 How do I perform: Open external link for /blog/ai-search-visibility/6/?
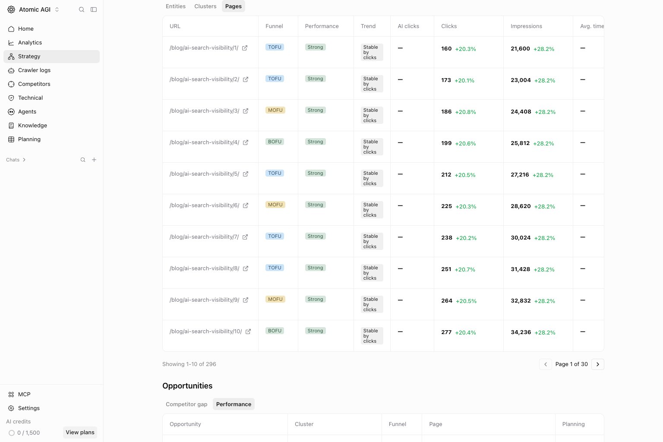pos(246,205)
